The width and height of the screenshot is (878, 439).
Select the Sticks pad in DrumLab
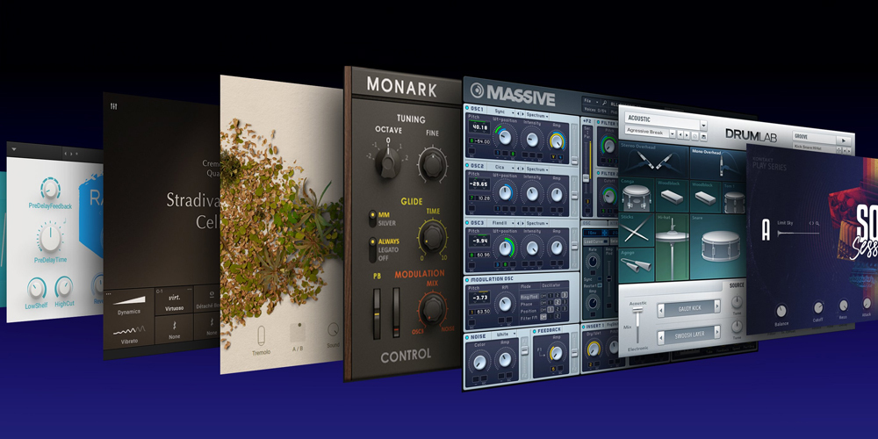click(637, 230)
